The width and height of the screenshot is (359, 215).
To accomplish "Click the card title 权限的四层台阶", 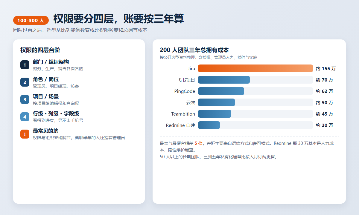I will [x=40, y=50].
